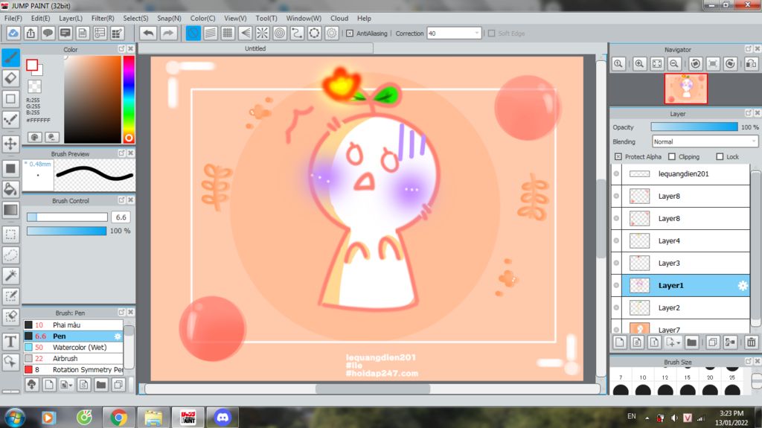The height and width of the screenshot is (428, 762).
Task: Rotate canvas left in Navigator
Action: [696, 64]
